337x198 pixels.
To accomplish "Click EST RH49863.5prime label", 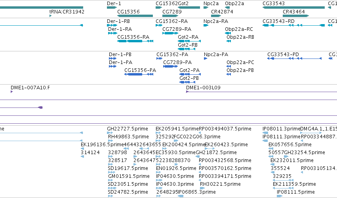I will (128, 137).
